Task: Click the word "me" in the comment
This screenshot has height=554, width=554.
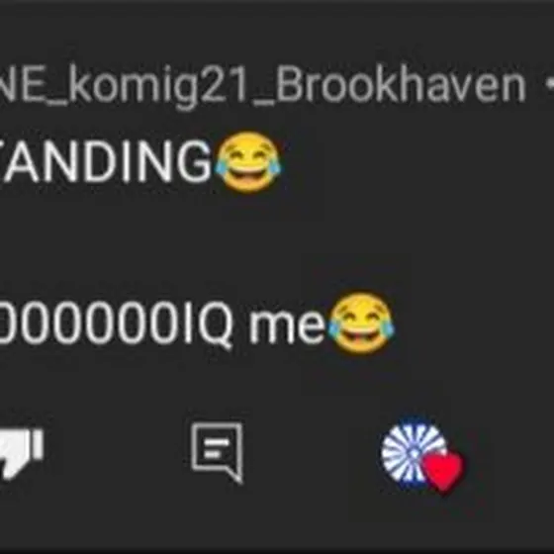Action: tap(287, 326)
